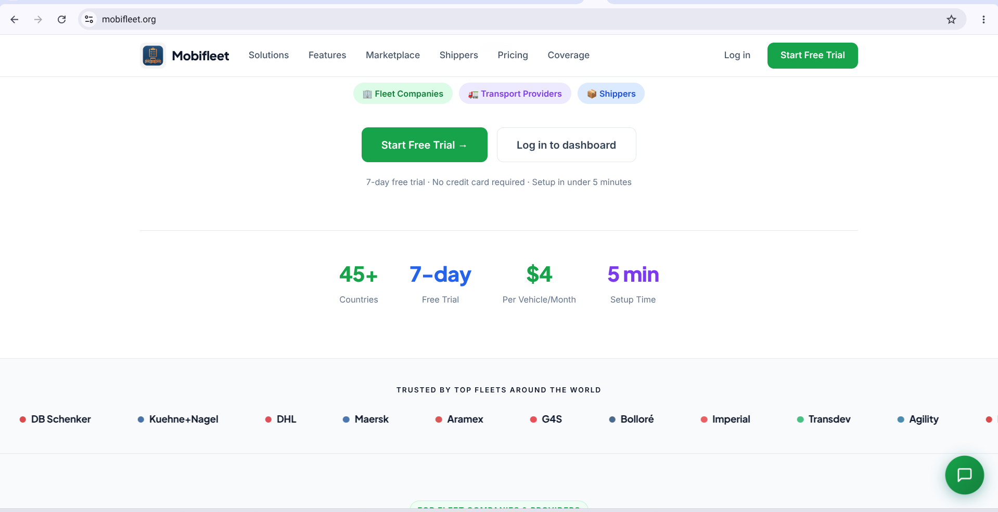Viewport: 998px width, 512px height.
Task: Click the Imperial name
Action: tap(731, 419)
